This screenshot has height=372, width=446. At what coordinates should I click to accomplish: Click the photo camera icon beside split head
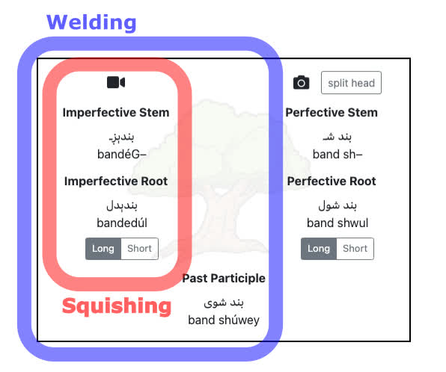point(302,83)
